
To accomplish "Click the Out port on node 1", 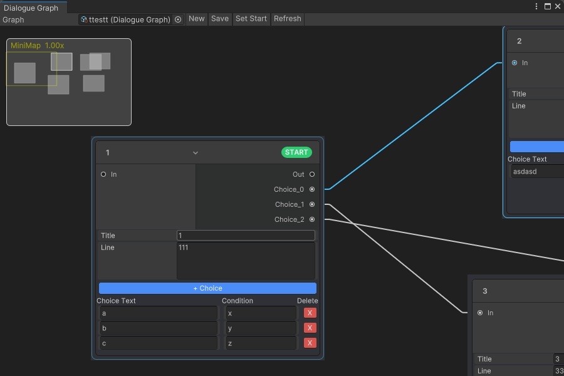I will pyautogui.click(x=312, y=174).
